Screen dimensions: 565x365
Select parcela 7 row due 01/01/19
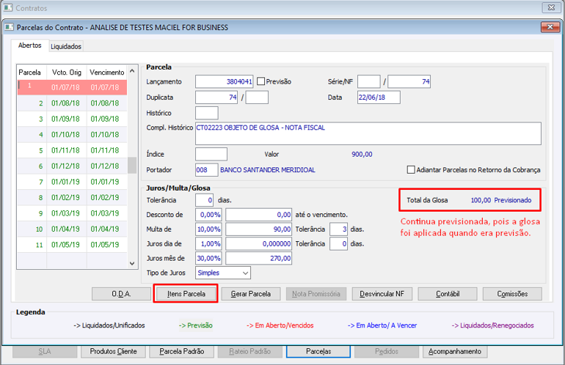72,182
